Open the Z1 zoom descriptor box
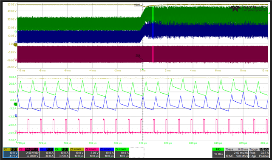 click(x=76, y=152)
